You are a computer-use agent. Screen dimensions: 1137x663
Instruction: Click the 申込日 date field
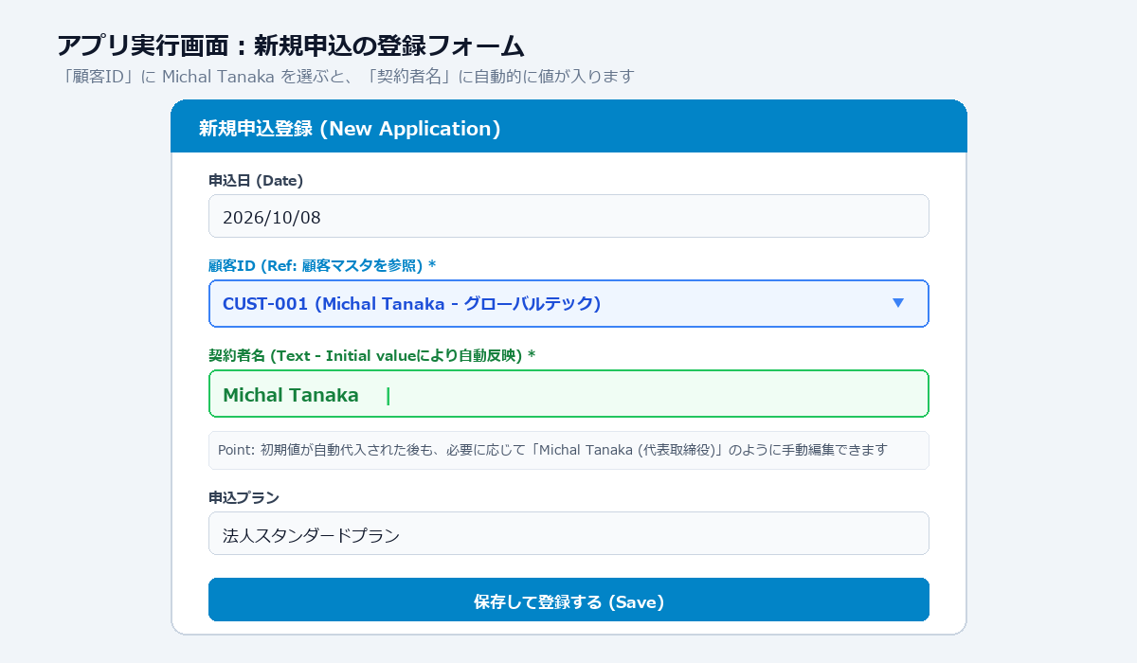(568, 216)
